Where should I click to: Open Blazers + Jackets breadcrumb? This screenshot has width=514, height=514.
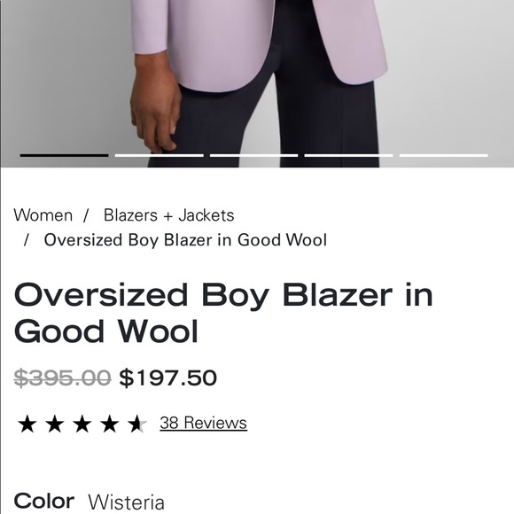168,215
